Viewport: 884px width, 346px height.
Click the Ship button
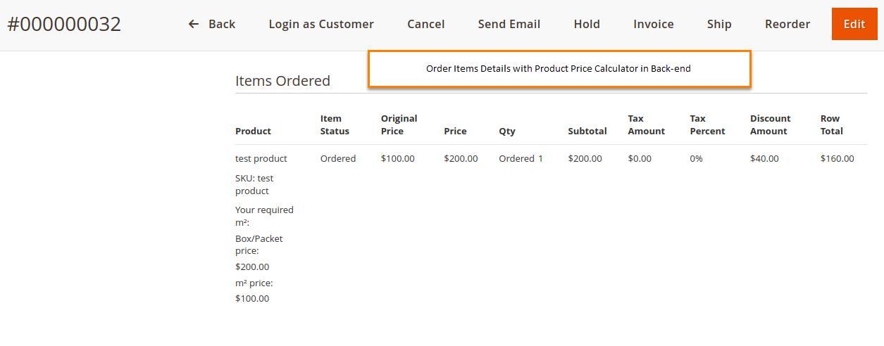pos(719,24)
